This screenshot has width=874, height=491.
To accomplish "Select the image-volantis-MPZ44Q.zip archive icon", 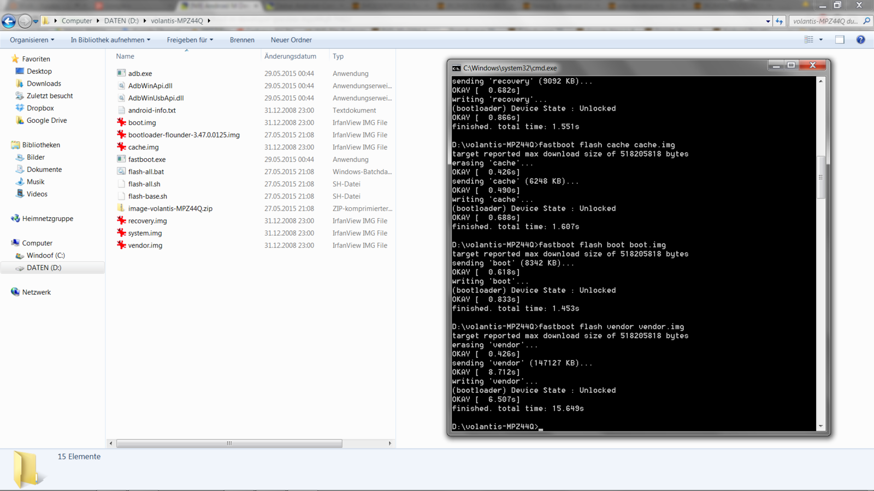I will [121, 208].
